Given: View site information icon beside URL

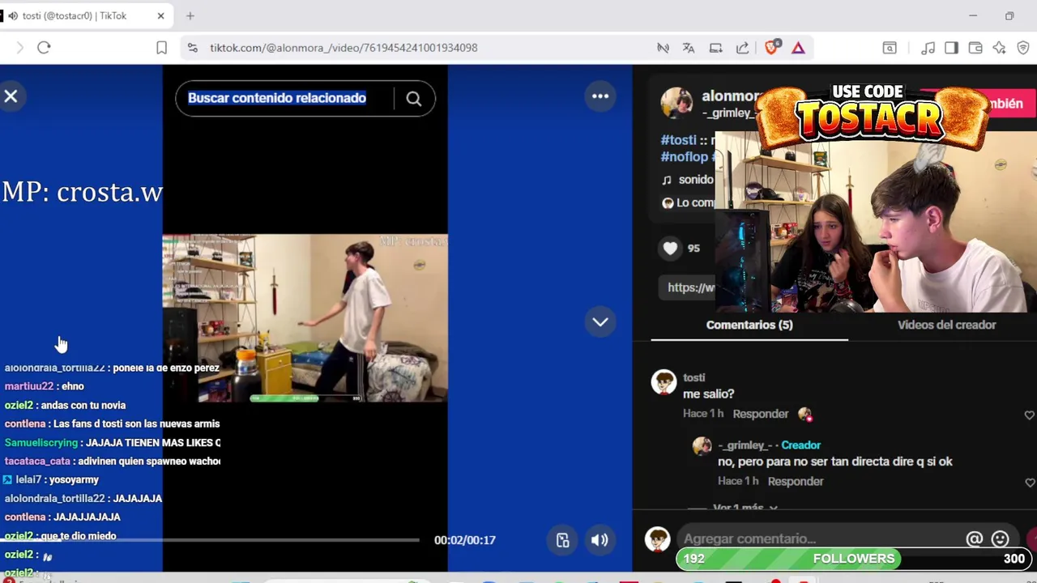Looking at the screenshot, I should tap(192, 48).
